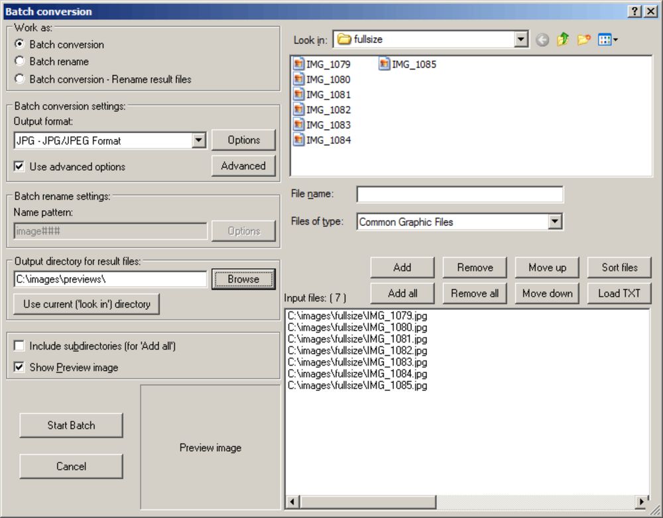663x518 pixels.
Task: Click the Sort files button
Action: pyautogui.click(x=619, y=268)
